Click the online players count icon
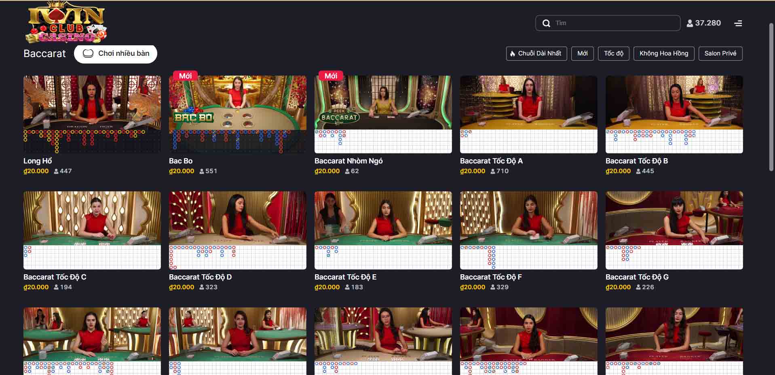The image size is (775, 375). click(x=690, y=23)
